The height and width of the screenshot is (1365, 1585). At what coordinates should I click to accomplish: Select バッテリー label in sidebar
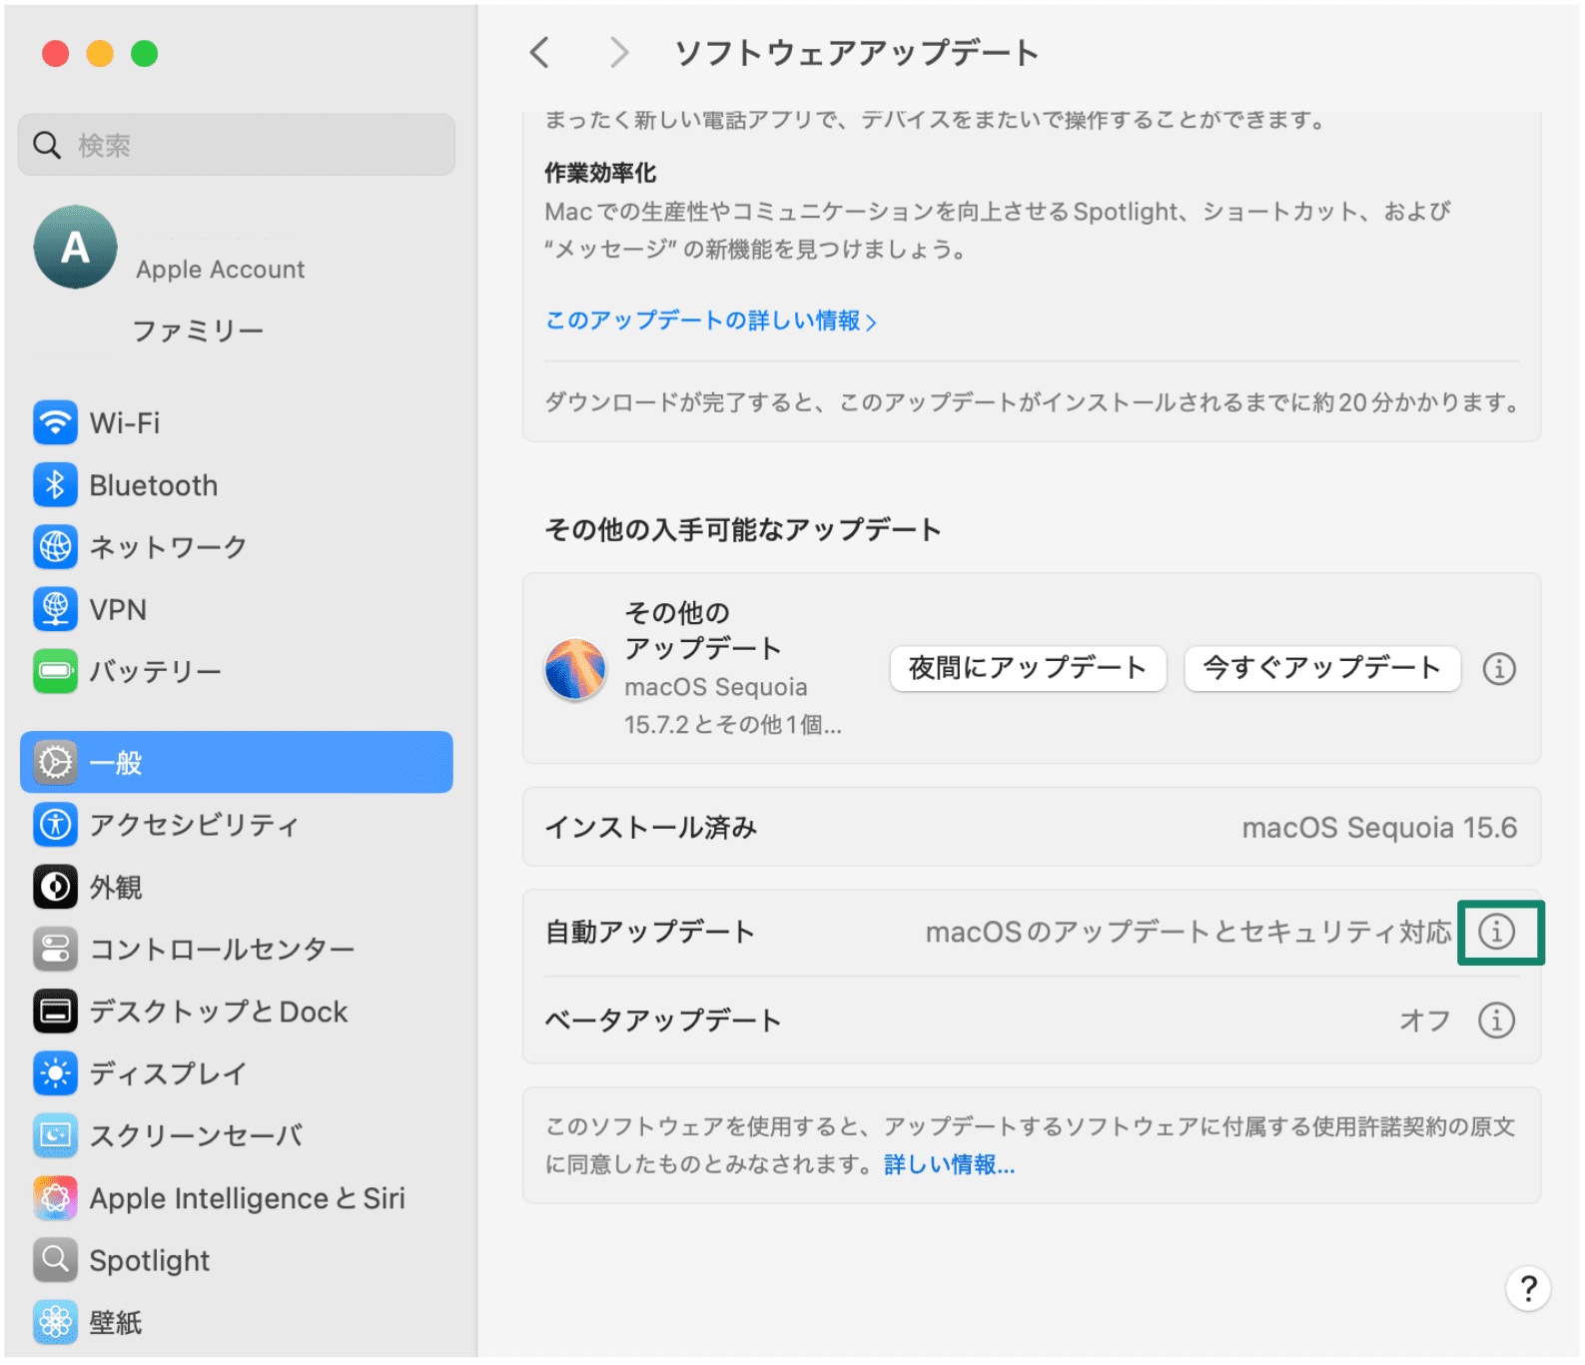point(156,671)
